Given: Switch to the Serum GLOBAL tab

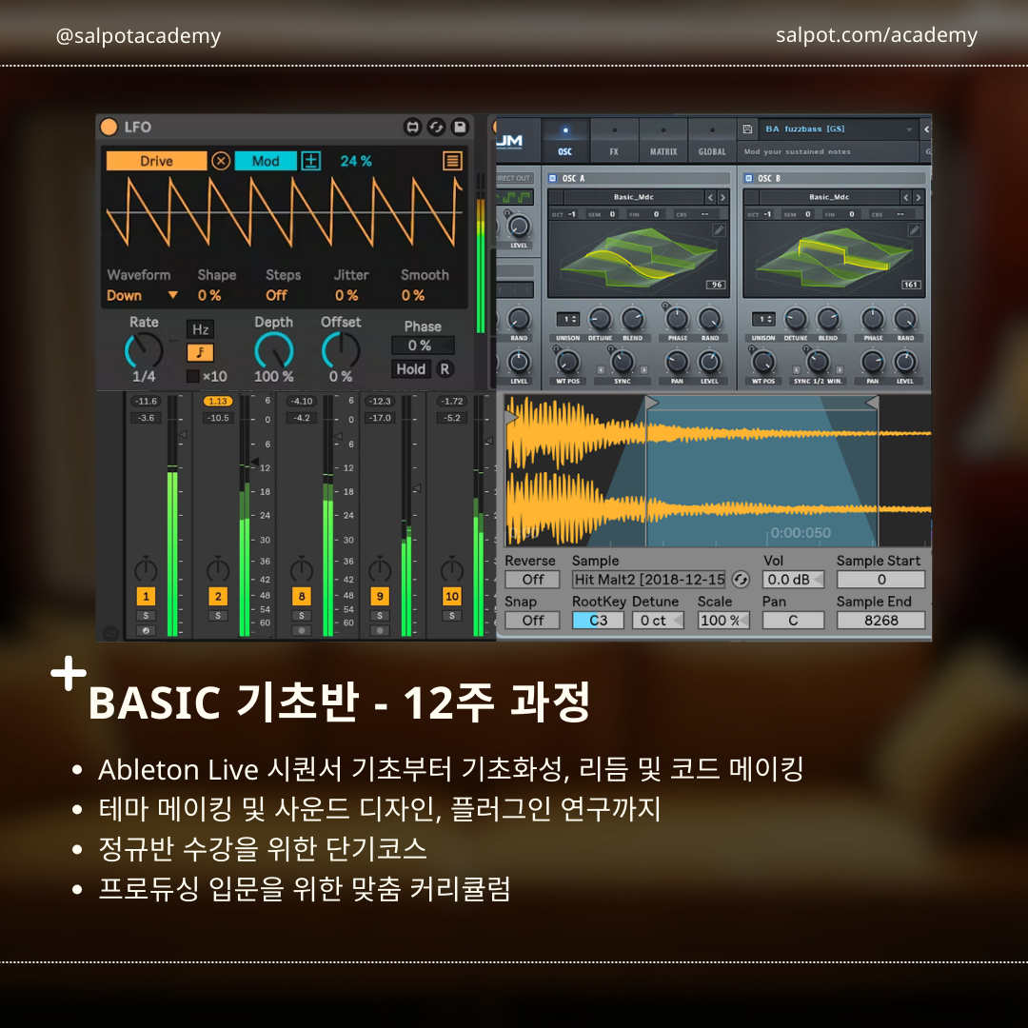Looking at the screenshot, I should point(712,140).
